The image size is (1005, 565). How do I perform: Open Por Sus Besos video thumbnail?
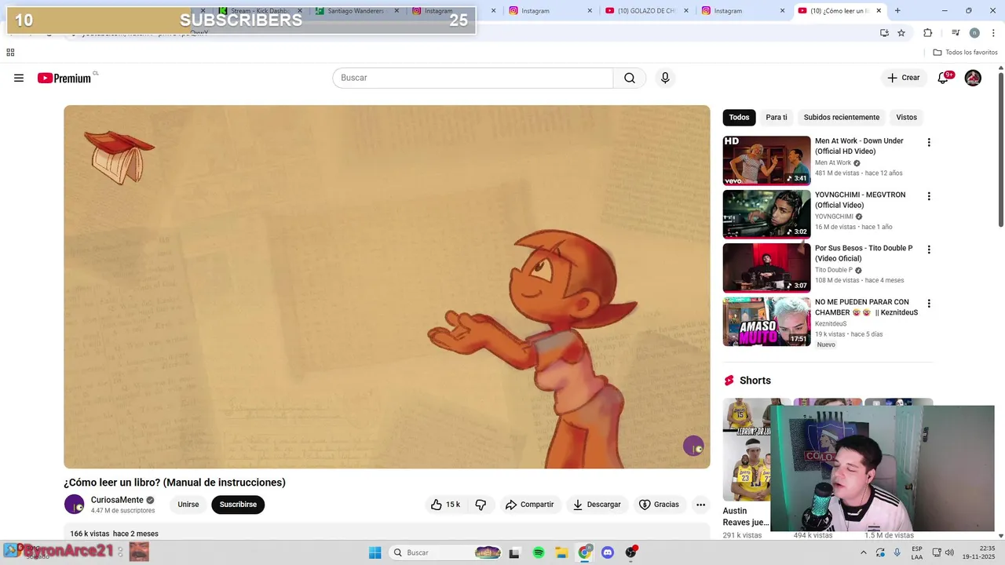click(766, 268)
